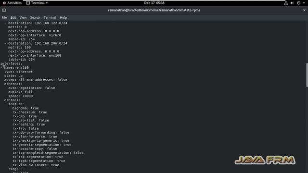308x173 pixels.
Task: Click the text 'rx-hashing: true'
Action: 29,124
